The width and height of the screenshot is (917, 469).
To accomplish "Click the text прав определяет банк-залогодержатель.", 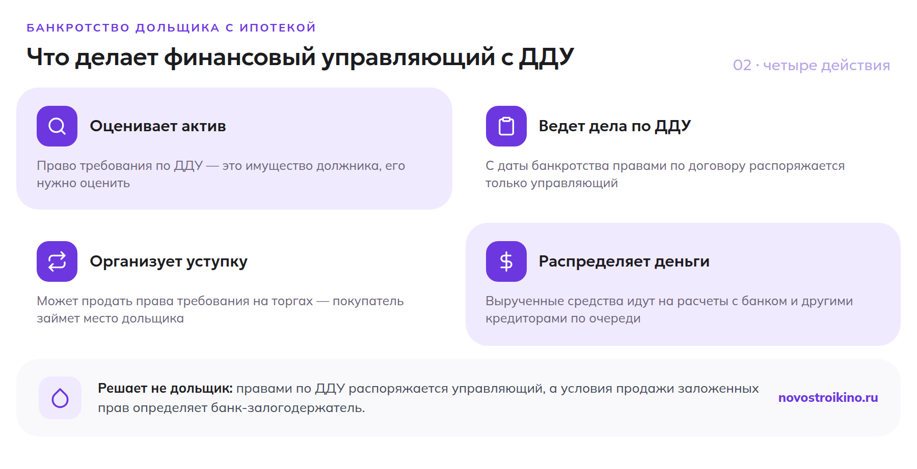I will click(x=231, y=408).
